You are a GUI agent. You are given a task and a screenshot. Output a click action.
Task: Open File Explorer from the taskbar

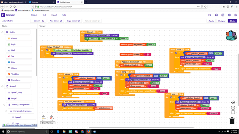pyautogui.click(x=64, y=132)
